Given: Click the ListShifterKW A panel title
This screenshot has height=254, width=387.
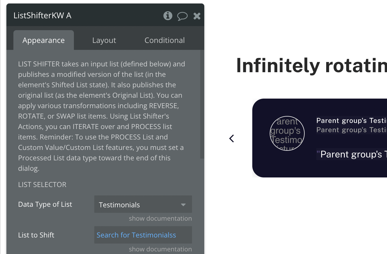Looking at the screenshot, I should (42, 15).
